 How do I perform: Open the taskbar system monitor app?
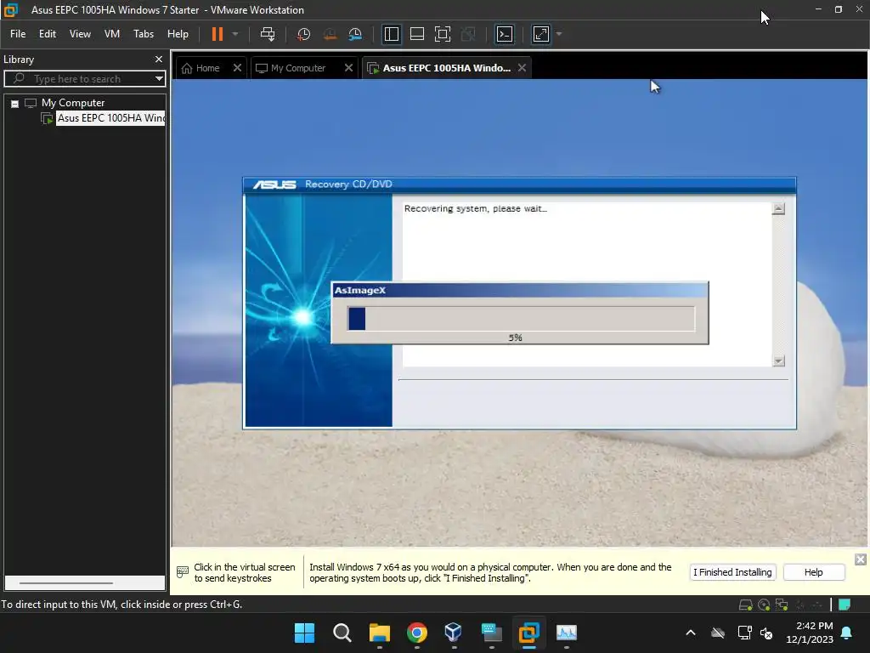click(567, 633)
